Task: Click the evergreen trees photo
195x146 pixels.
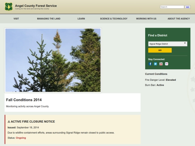Action: tap(53, 60)
